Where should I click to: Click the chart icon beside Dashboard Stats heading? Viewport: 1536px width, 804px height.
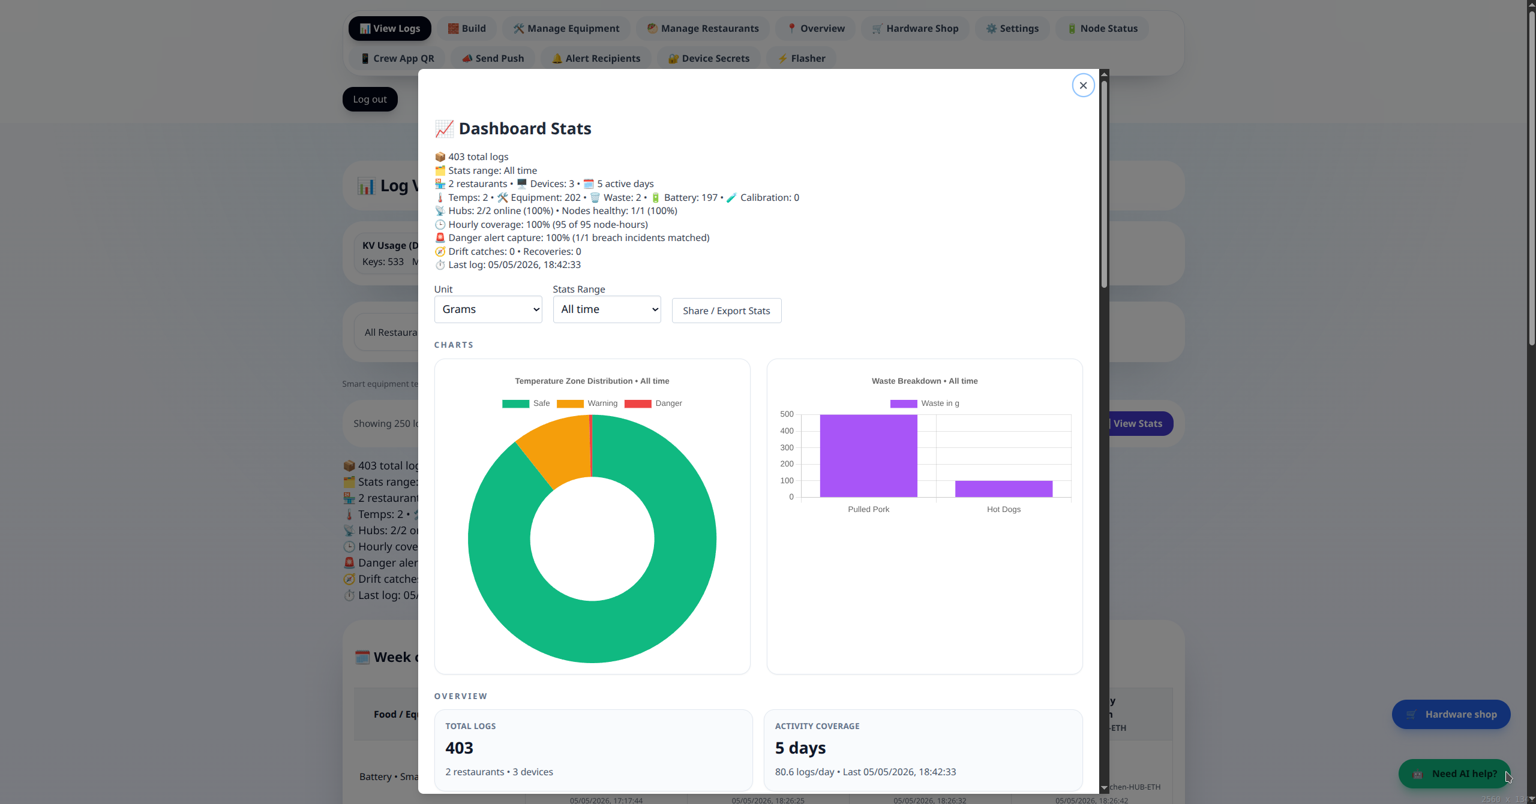pyautogui.click(x=444, y=128)
